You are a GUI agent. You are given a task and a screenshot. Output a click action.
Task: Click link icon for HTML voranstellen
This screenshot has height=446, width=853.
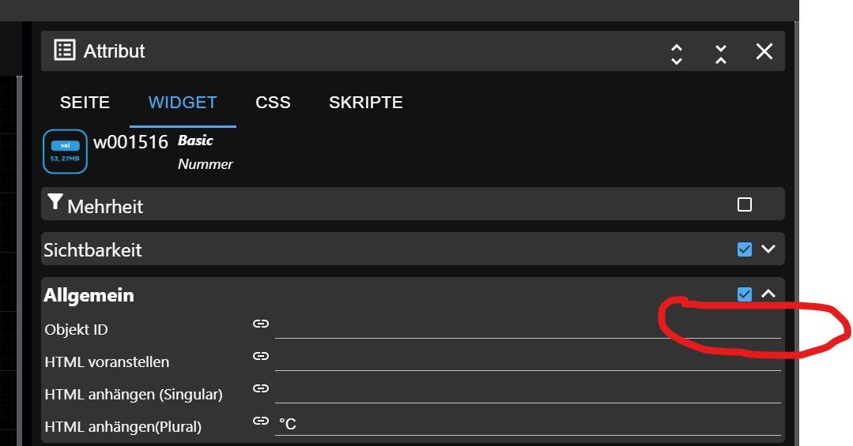[x=260, y=356]
